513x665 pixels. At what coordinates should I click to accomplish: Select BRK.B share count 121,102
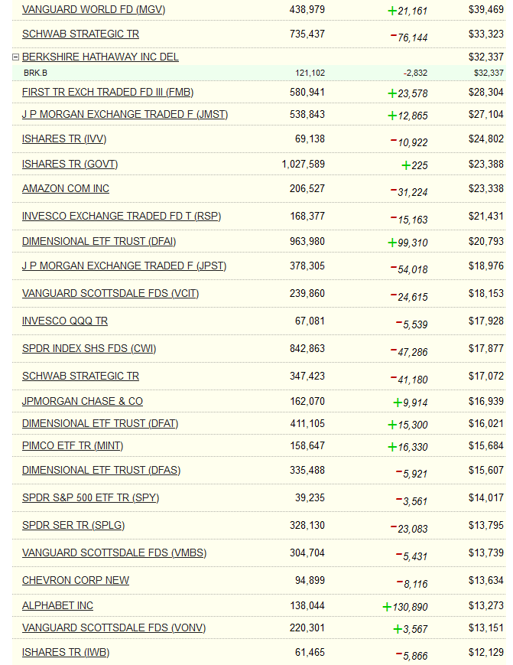point(310,73)
